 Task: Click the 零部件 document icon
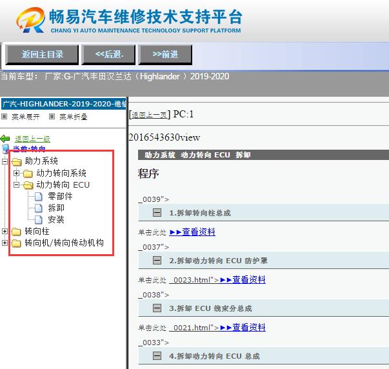click(39, 197)
